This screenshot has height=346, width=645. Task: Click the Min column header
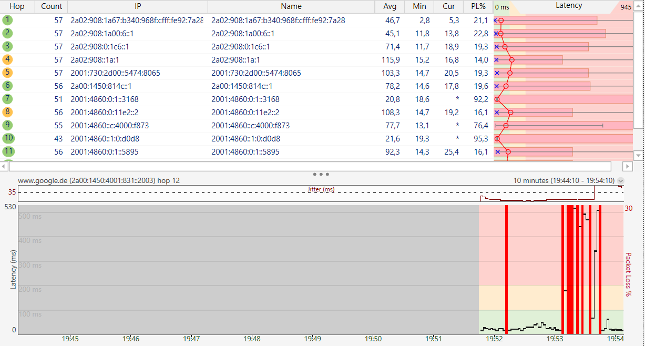coord(419,6)
